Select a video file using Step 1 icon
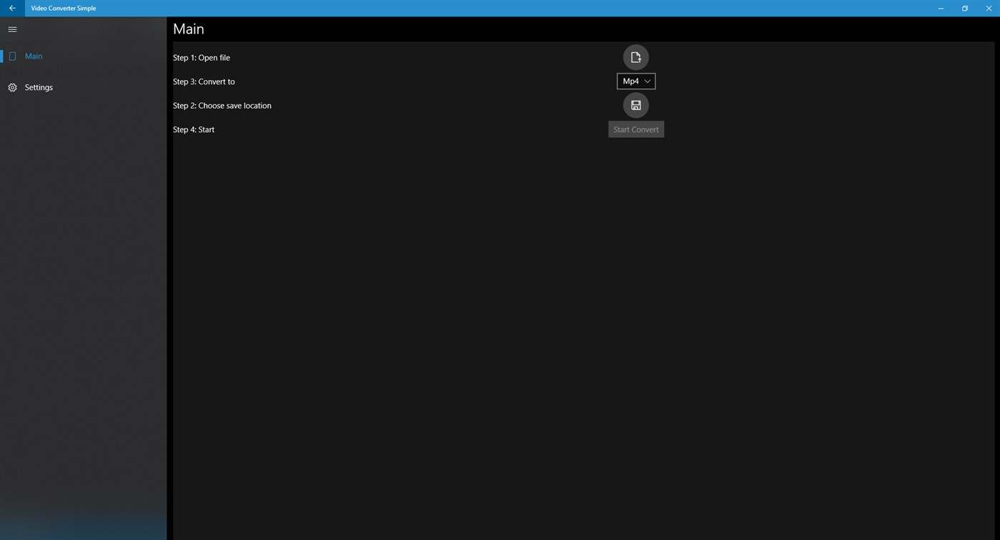Image resolution: width=1000 pixels, height=540 pixels. click(635, 57)
